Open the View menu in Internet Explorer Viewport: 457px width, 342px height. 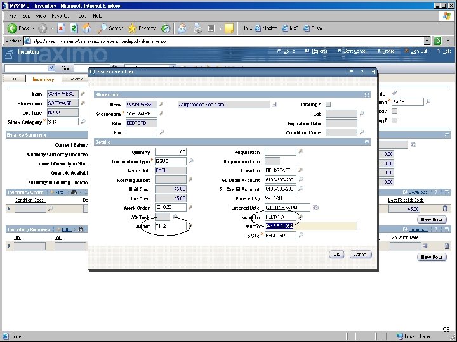click(x=41, y=16)
